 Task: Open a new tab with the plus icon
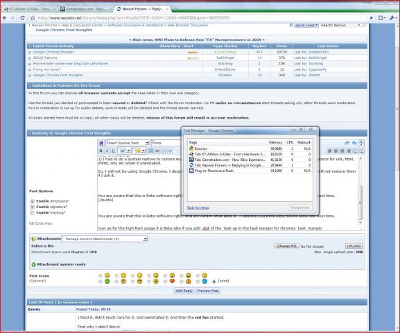pos(175,9)
